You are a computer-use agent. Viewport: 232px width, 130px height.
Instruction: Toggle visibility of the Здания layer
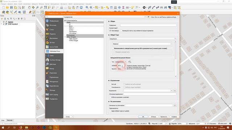click(x=4, y=22)
